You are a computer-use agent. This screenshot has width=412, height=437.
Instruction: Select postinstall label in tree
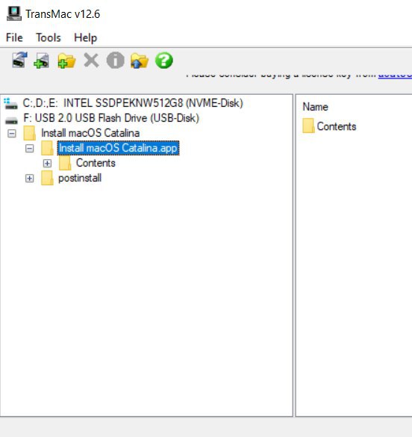[x=80, y=178]
